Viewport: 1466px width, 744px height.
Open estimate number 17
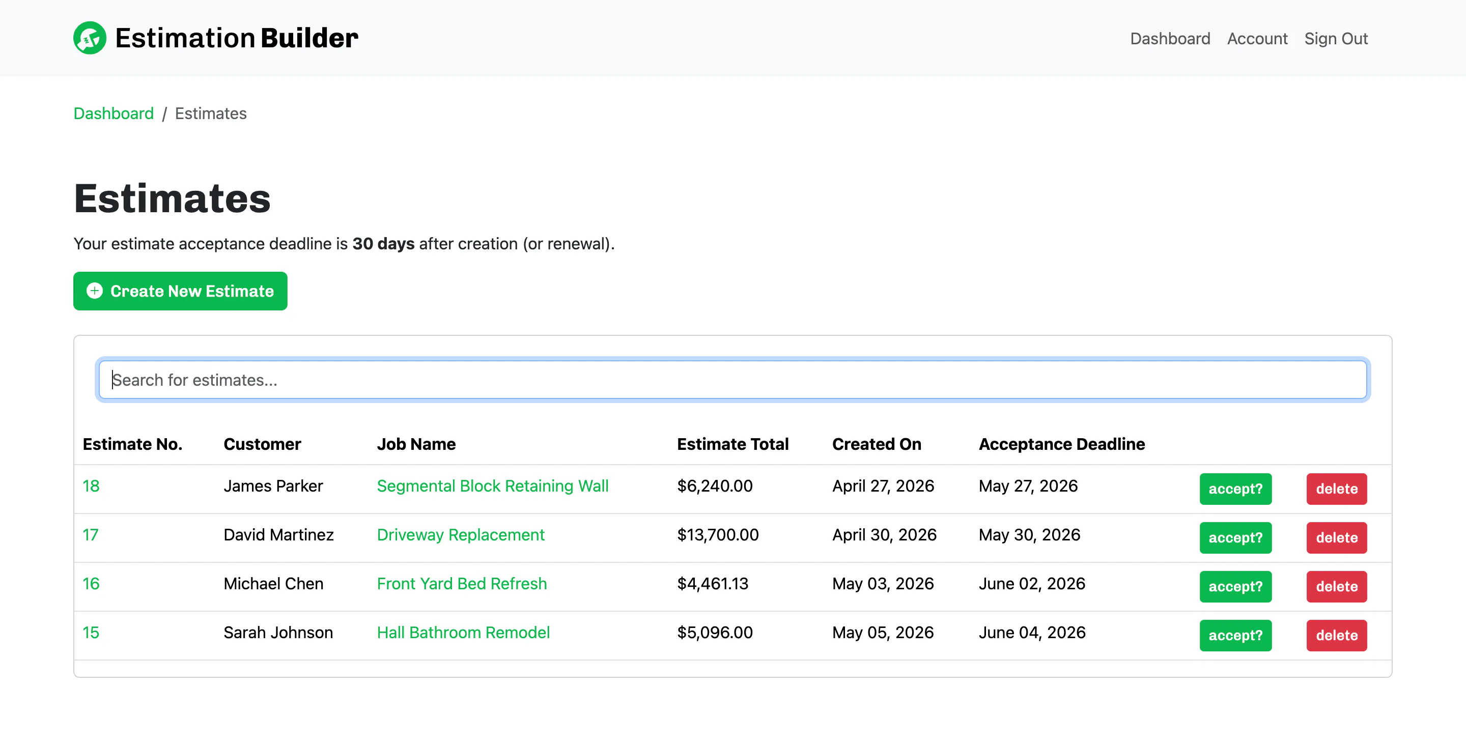(x=91, y=535)
